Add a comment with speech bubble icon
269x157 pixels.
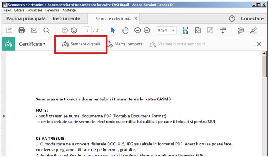[x=240, y=30]
